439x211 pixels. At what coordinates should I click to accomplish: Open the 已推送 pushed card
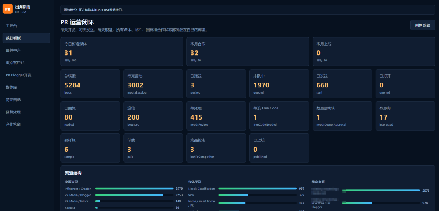point(216,84)
